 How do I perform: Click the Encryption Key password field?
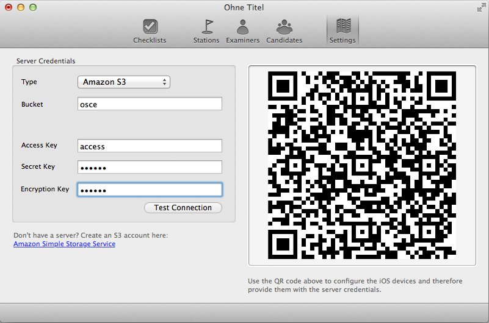coord(150,190)
